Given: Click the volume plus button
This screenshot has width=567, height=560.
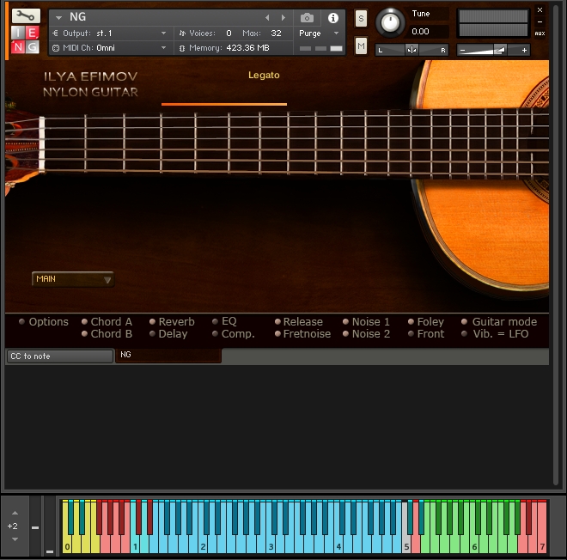Looking at the screenshot, I should point(524,51).
